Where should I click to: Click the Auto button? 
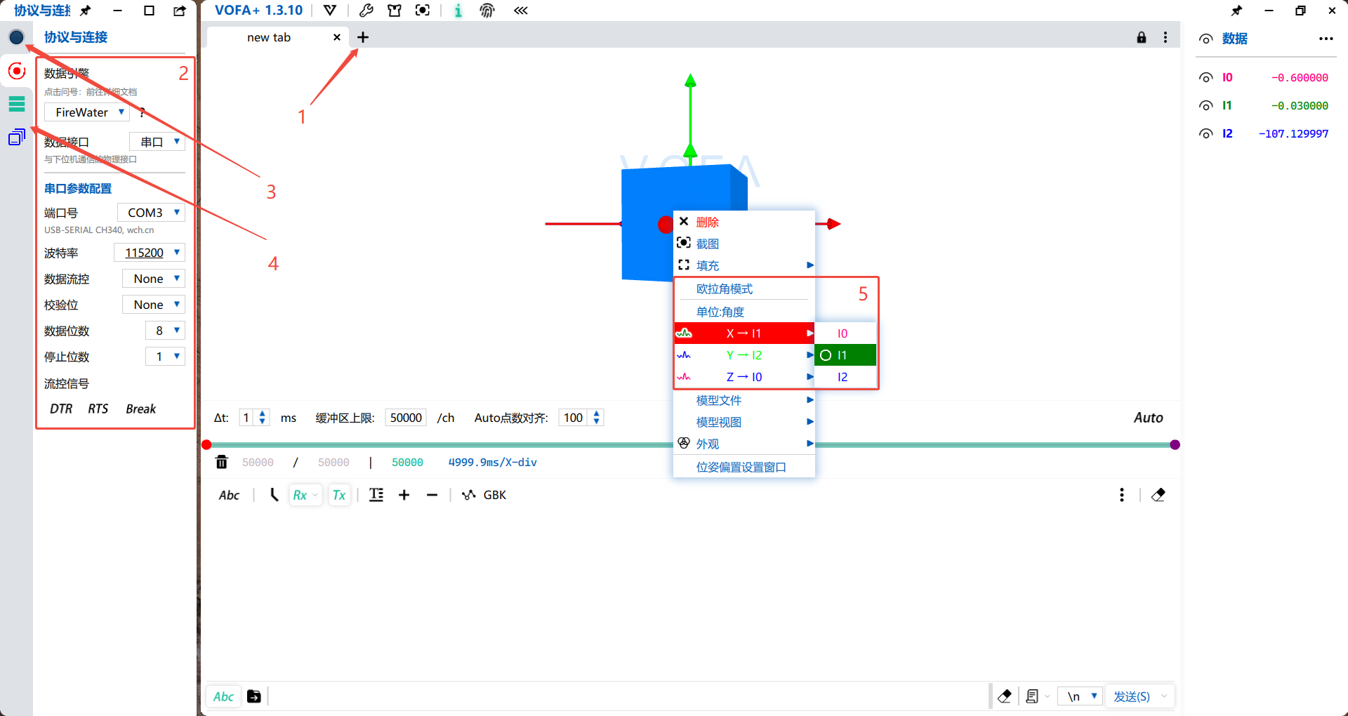pos(1149,418)
